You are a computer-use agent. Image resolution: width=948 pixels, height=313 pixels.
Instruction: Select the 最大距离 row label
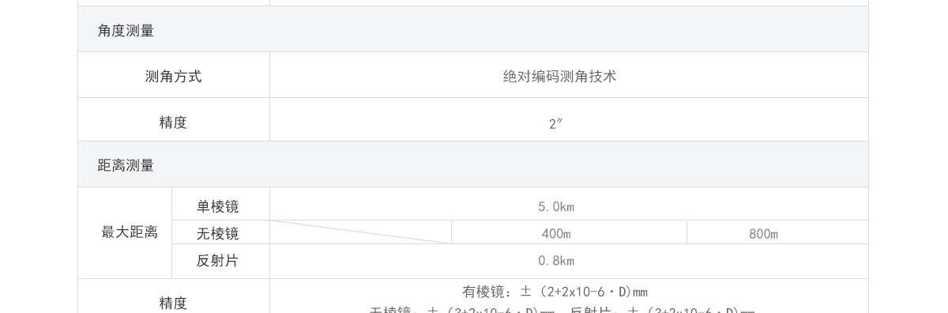tap(125, 232)
